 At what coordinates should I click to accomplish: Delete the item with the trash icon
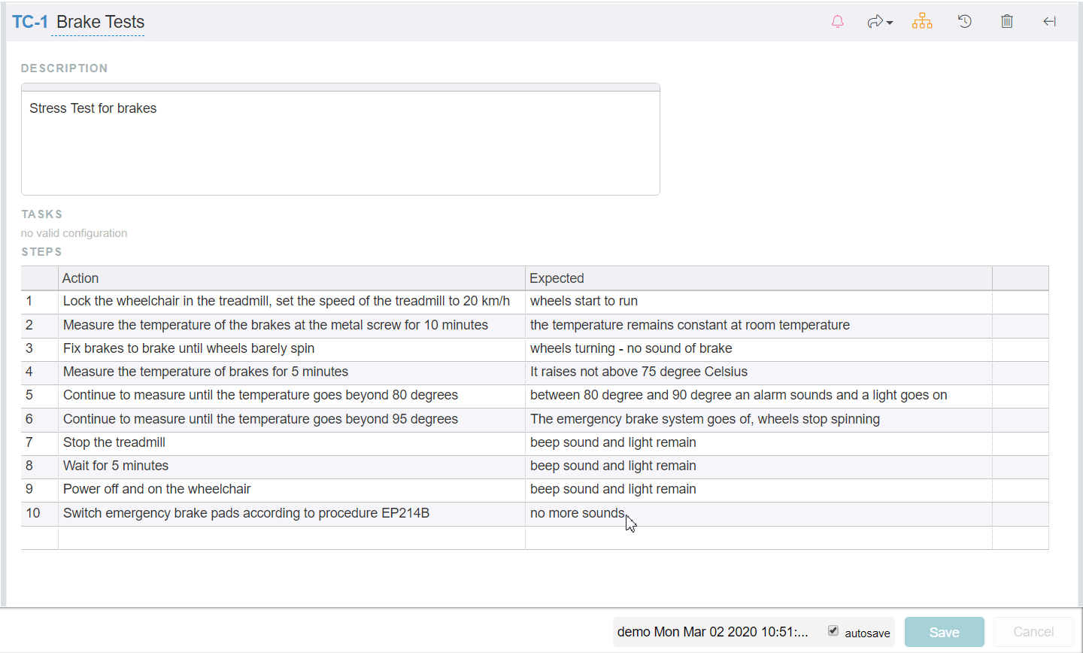click(1007, 22)
